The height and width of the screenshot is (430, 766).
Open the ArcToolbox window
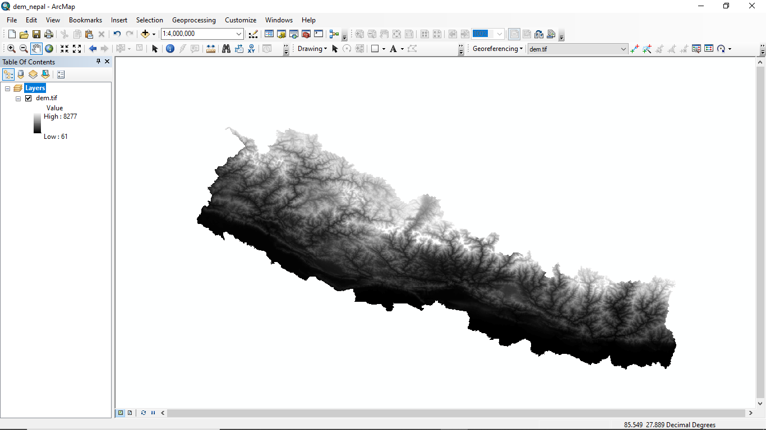[306, 34]
